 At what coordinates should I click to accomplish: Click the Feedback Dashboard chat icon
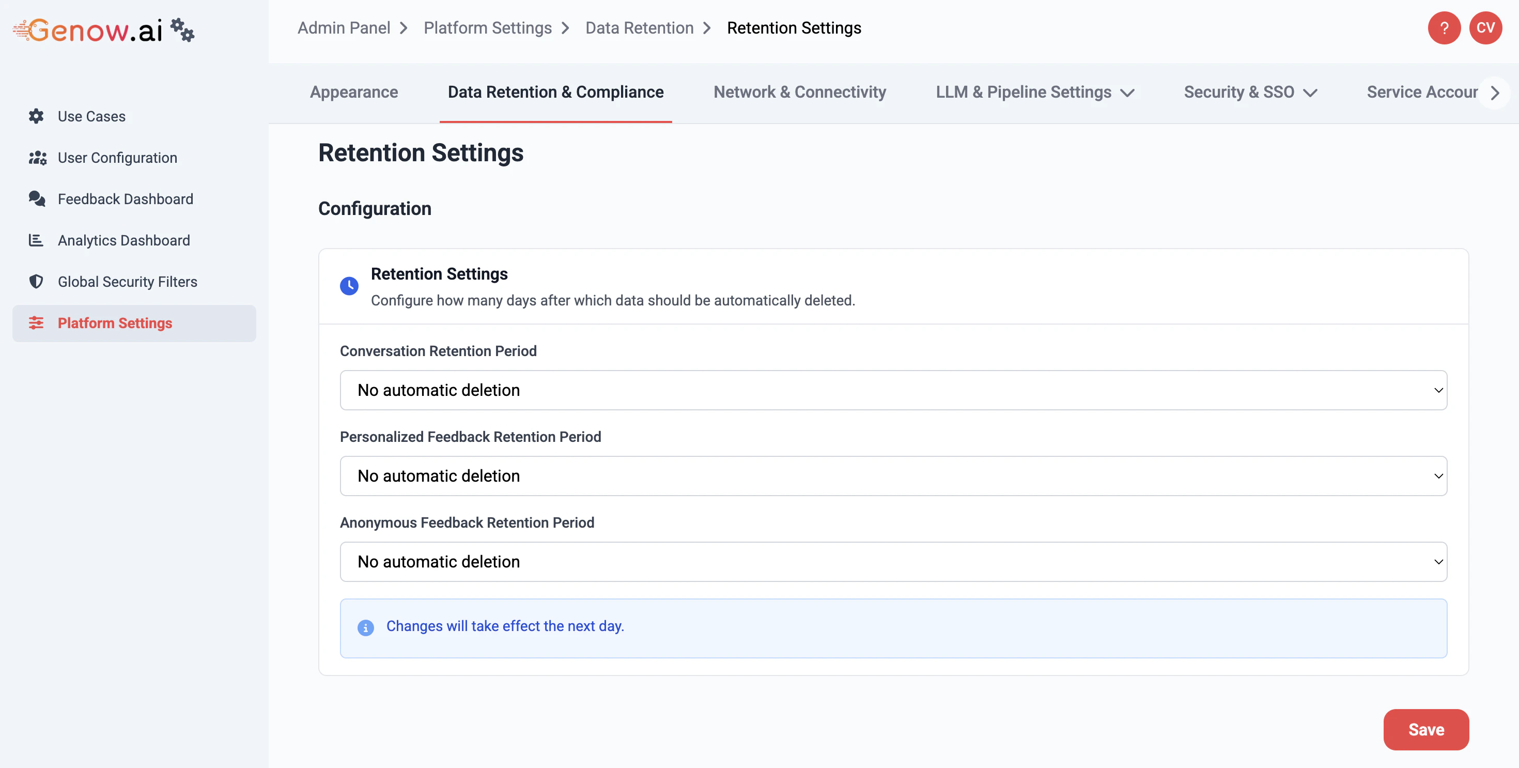click(x=37, y=199)
